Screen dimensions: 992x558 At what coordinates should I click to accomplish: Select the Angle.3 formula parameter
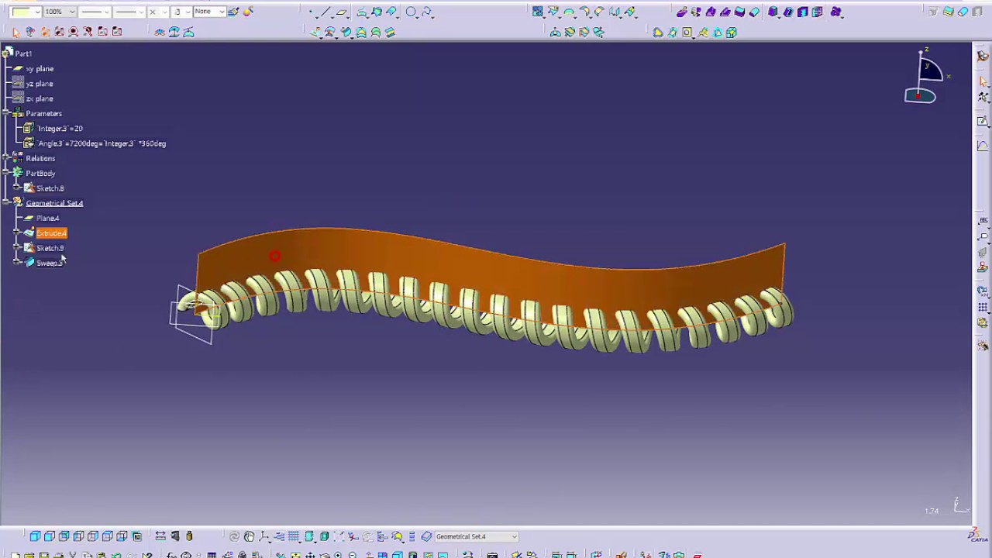[x=102, y=143]
